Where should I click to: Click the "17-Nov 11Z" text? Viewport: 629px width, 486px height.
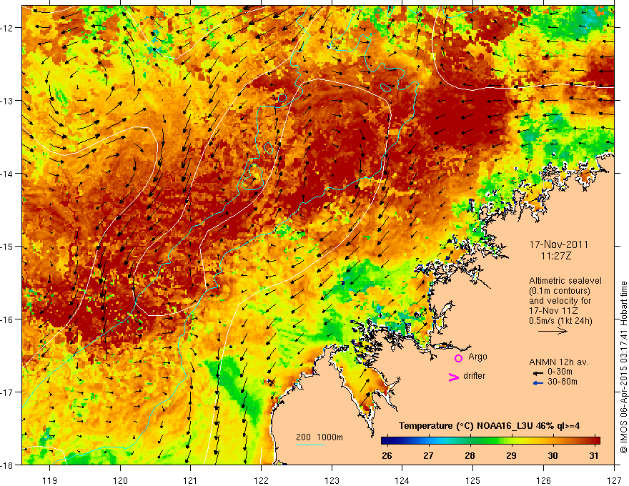tap(553, 311)
